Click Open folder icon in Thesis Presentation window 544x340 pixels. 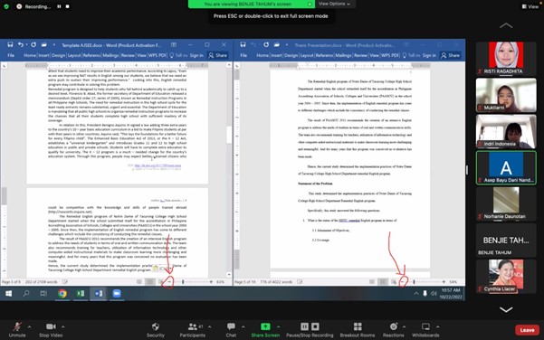pos(276,44)
